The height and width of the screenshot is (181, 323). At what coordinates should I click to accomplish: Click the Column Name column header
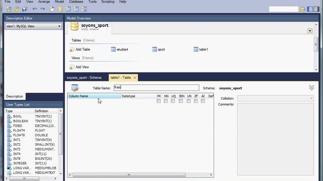click(94, 96)
